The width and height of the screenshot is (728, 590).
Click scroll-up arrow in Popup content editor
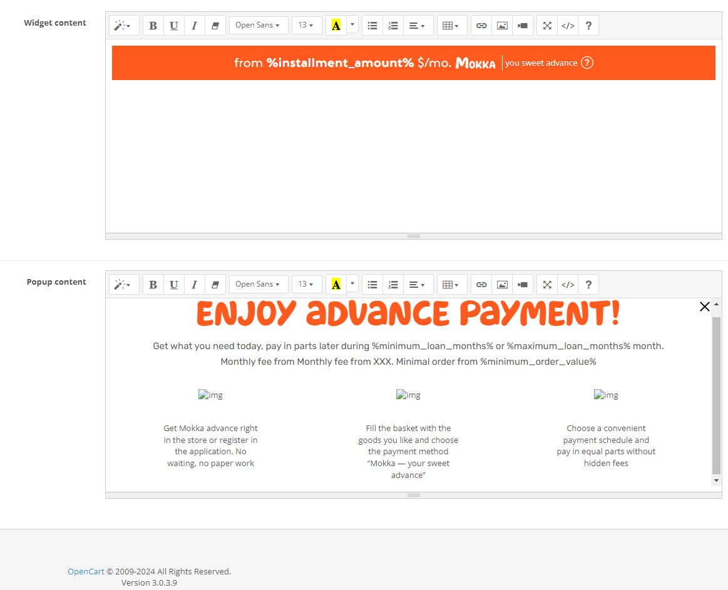716,304
